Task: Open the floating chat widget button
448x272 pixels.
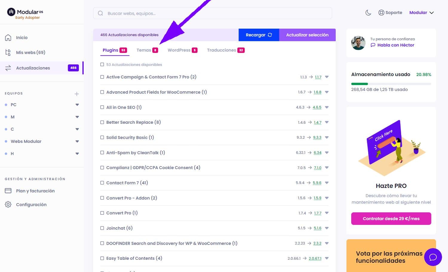Action: 433,257
